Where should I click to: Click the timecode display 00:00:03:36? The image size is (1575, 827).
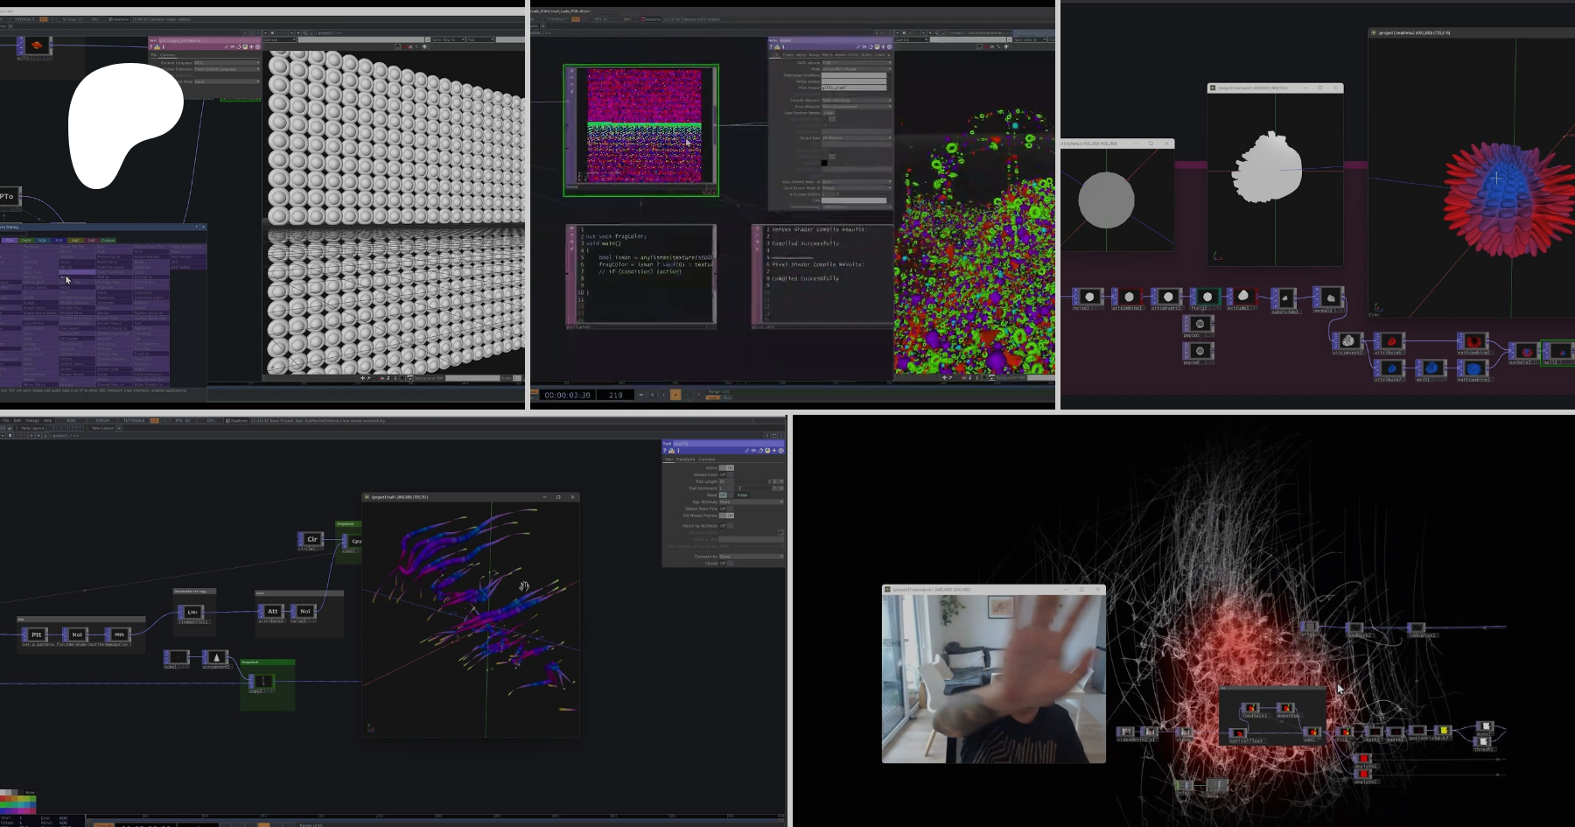pos(567,396)
